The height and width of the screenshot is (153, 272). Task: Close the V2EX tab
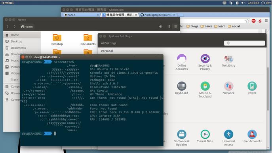point(98,15)
